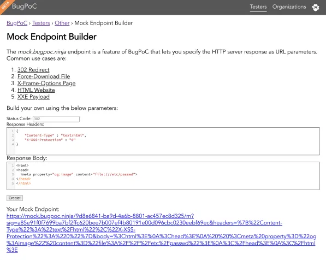Open the Force-Download File example

pyautogui.click(x=44, y=76)
